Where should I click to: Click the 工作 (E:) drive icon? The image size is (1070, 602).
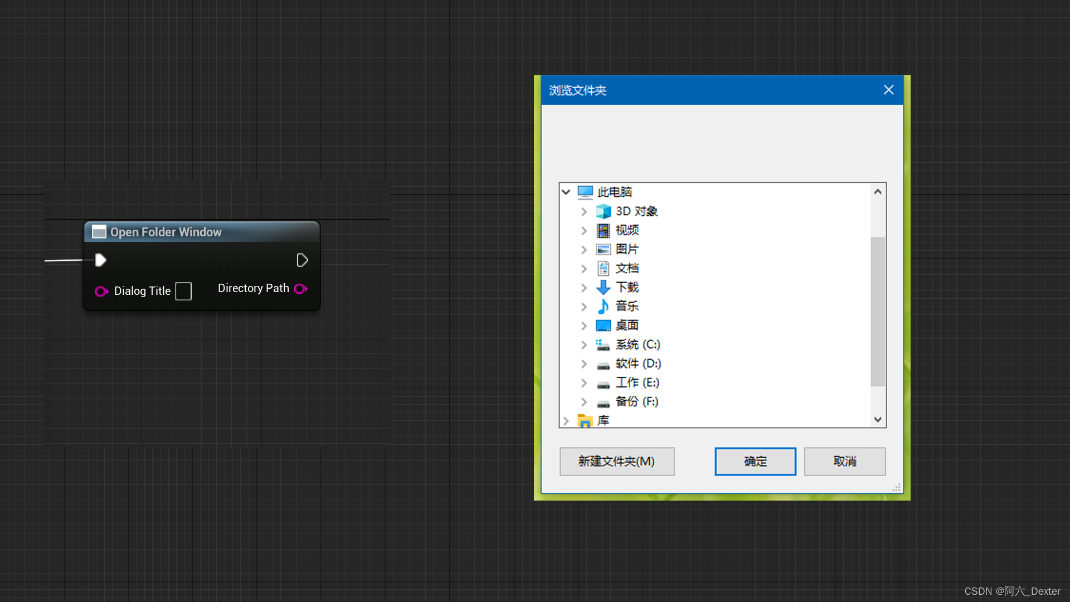point(603,385)
